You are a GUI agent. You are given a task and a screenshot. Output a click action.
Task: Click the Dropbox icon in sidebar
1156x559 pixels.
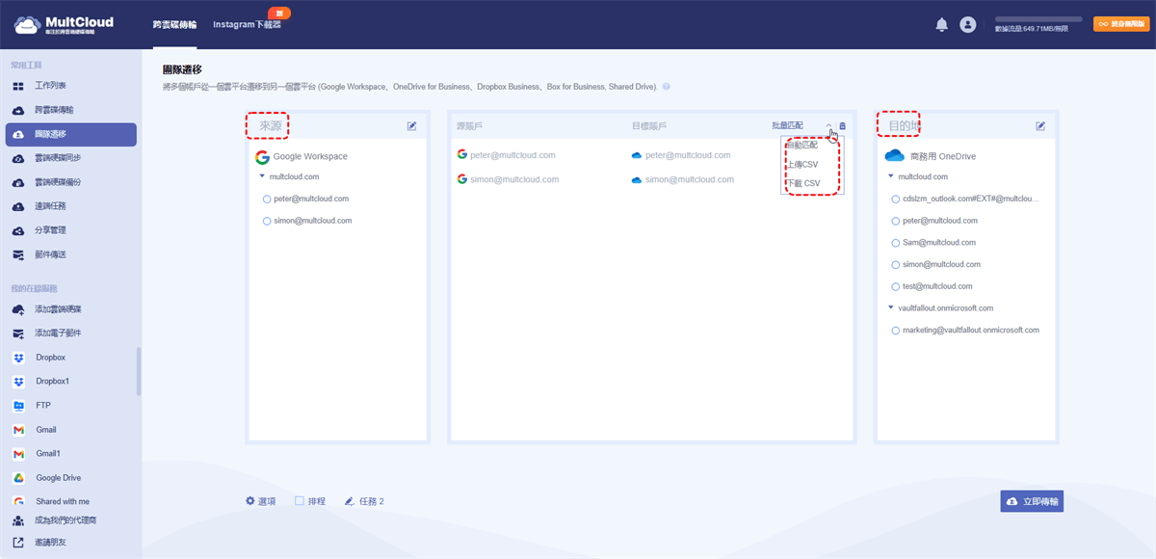pos(17,358)
